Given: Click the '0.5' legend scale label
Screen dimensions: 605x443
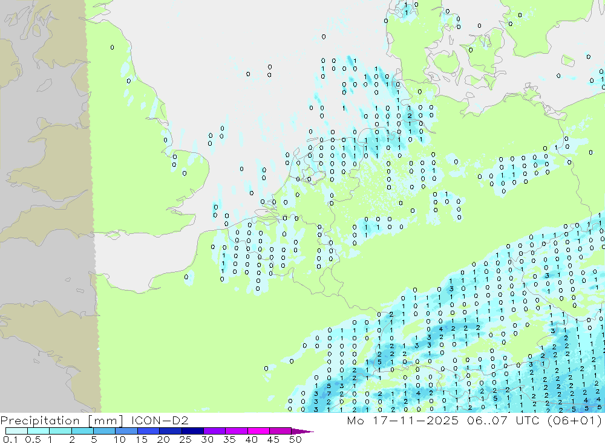Looking at the screenshot, I should point(33,439).
